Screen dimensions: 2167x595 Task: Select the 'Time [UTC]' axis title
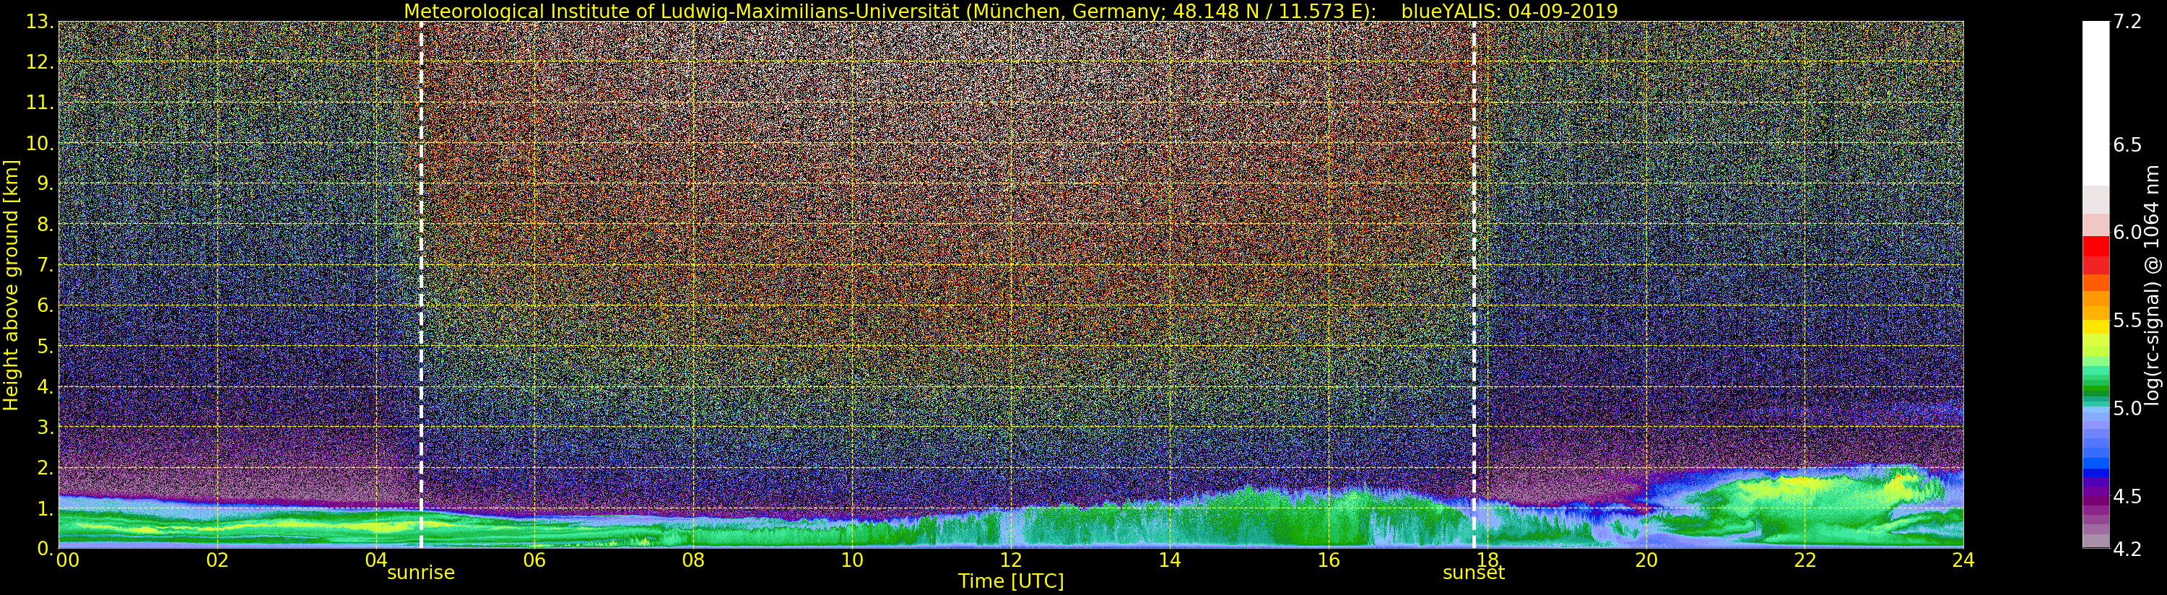click(x=1011, y=581)
